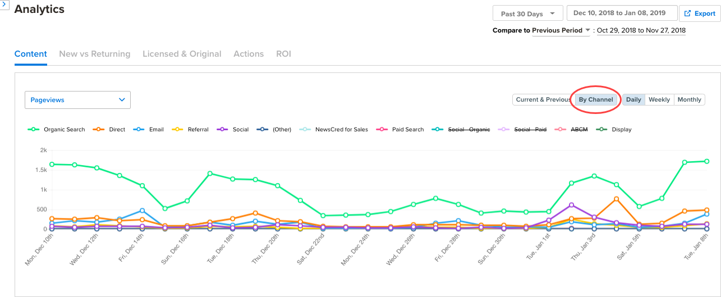Expand the sidebar chevron at top-left
The width and height of the screenshot is (721, 297).
click(x=4, y=4)
